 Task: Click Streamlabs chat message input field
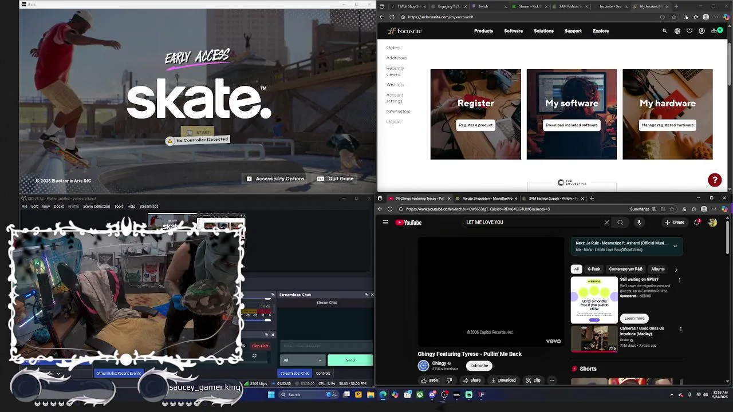(x=326, y=346)
